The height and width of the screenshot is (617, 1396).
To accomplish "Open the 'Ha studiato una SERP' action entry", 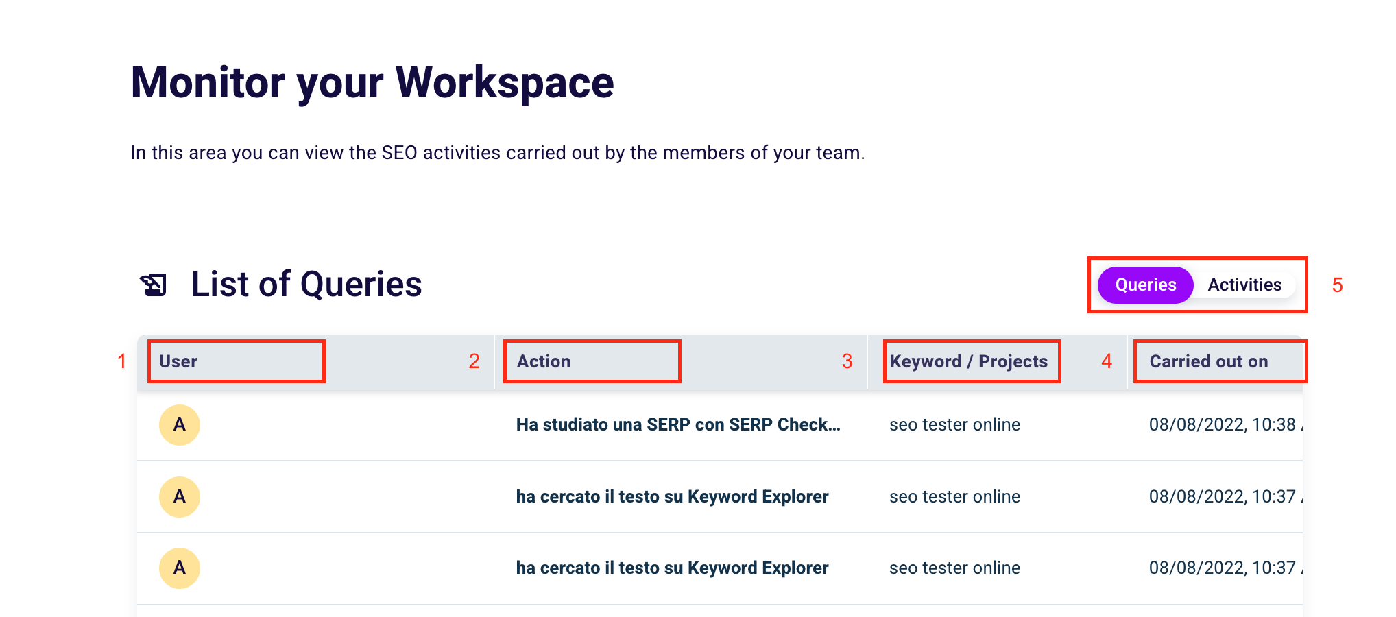I will [677, 425].
